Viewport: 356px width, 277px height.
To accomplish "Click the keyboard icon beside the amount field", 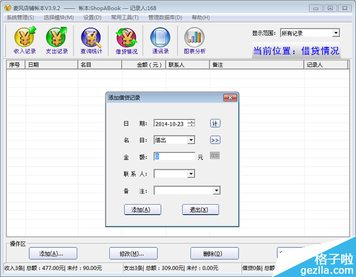I will coord(215,156).
